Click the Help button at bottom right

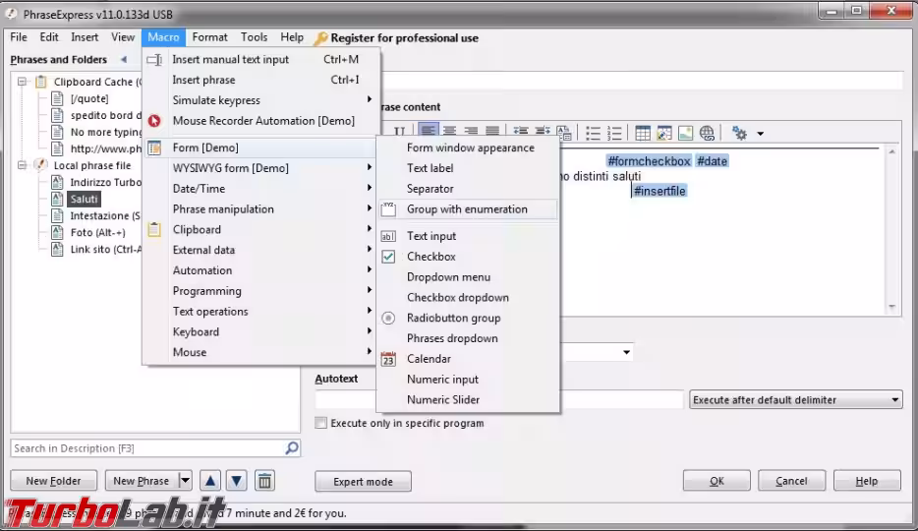[x=867, y=481]
